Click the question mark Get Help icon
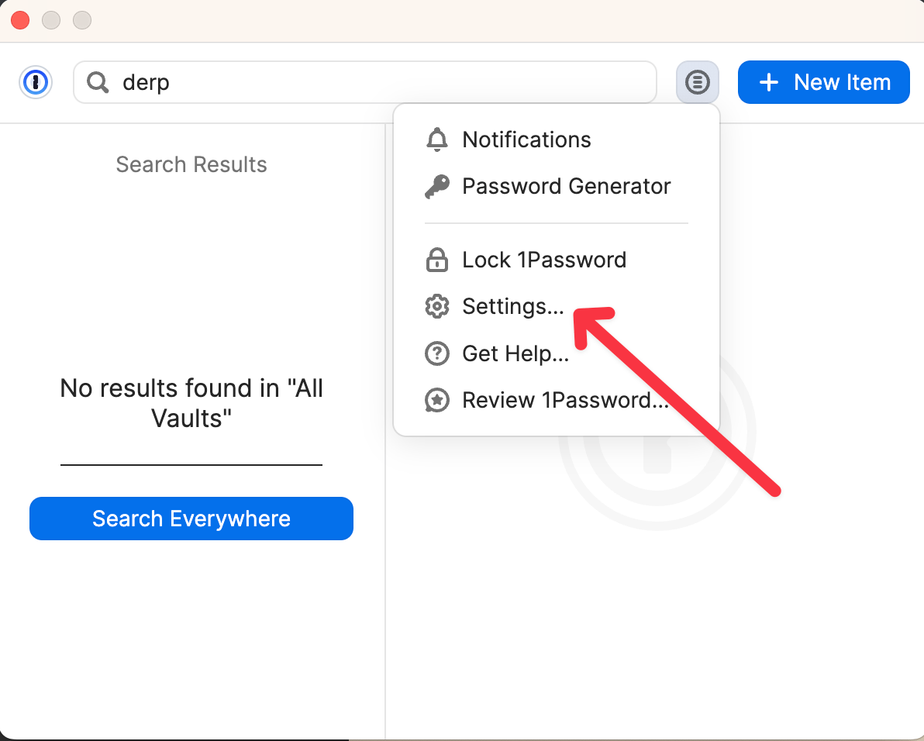The width and height of the screenshot is (924, 741). pos(437,353)
